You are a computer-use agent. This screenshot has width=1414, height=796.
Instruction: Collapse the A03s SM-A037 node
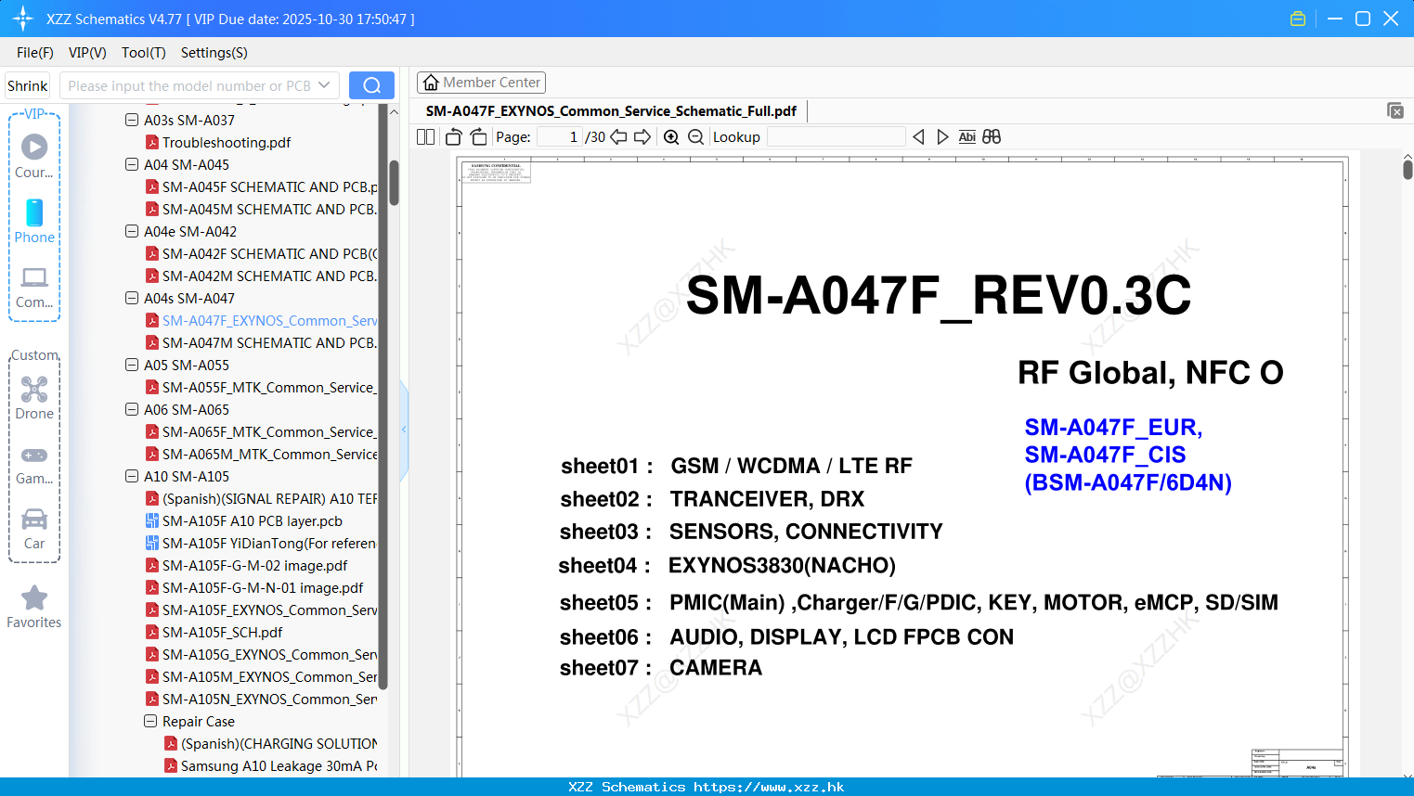coord(132,120)
